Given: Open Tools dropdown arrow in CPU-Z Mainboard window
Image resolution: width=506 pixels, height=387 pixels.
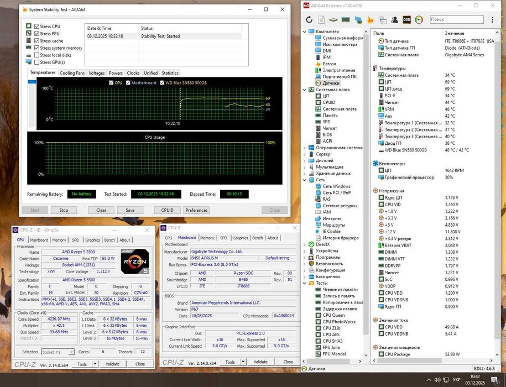Looking at the screenshot, I should pyautogui.click(x=243, y=362).
